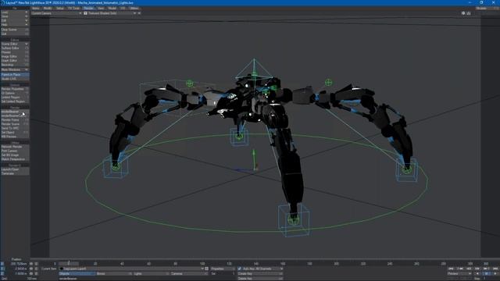Click the viewport maximize icon at top right
The height and width of the screenshot is (281, 500).
pyautogui.click(x=469, y=13)
